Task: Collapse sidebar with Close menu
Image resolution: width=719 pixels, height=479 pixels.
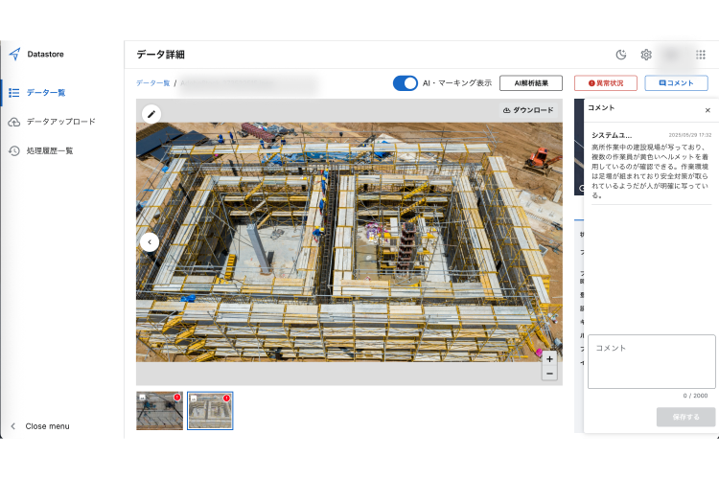Action: [x=40, y=426]
